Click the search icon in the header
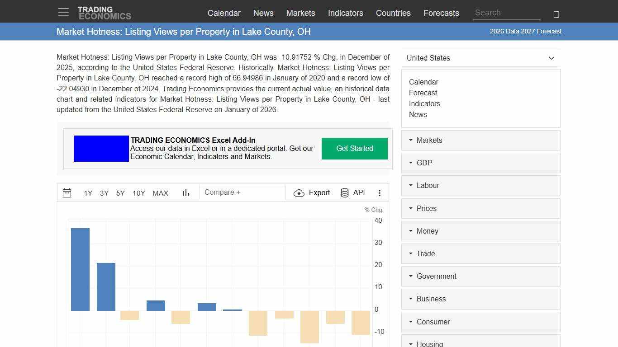This screenshot has width=618, height=347. 556,14
